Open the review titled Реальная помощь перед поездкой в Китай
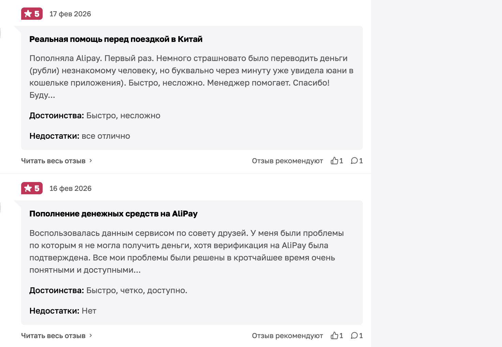This screenshot has width=502, height=347. pyautogui.click(x=116, y=39)
